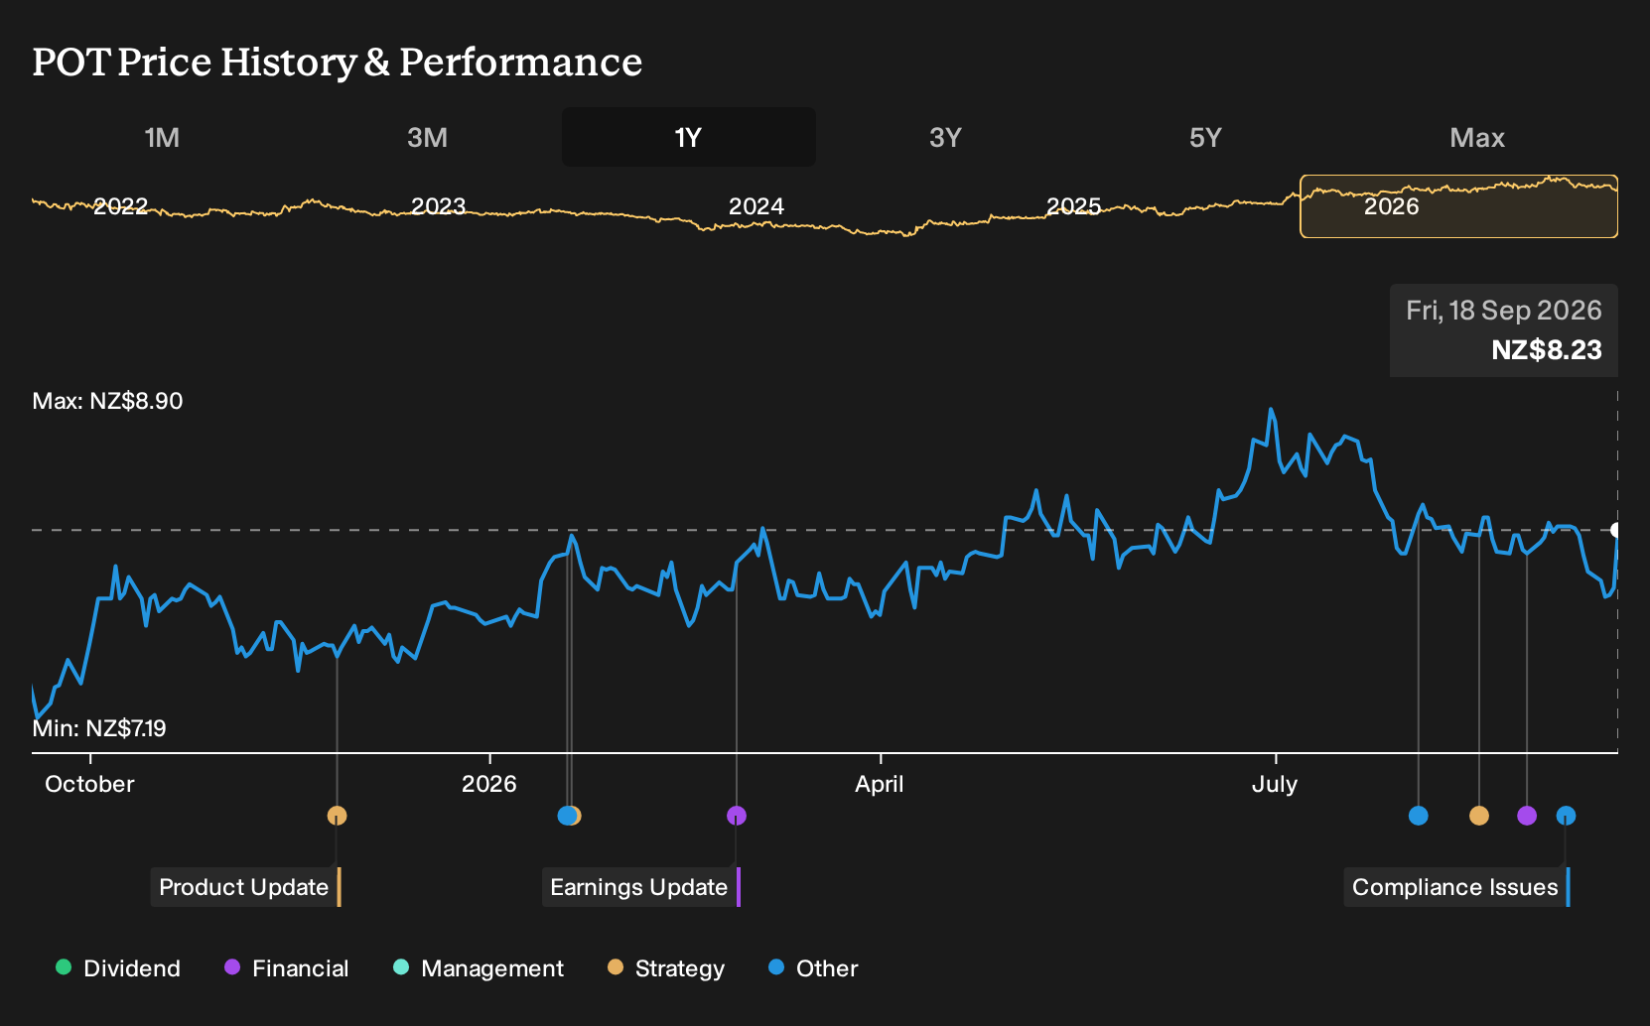Screen dimensions: 1650x1026
Task: Toggle the Other legend filter
Action: [813, 968]
